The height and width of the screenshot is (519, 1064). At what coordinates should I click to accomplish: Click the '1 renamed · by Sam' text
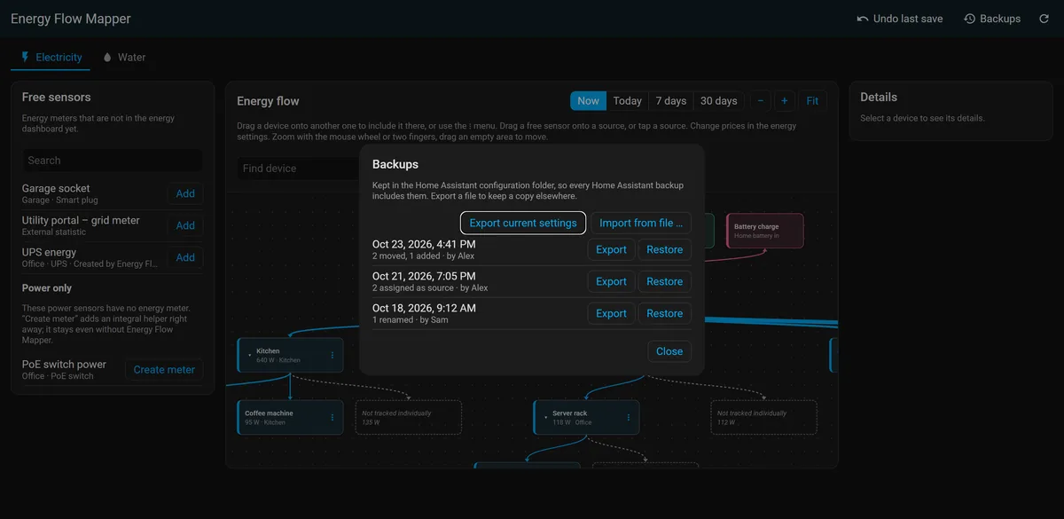pos(411,320)
